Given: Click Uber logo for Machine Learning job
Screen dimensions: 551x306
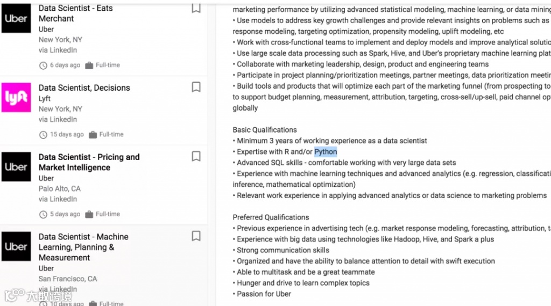Looking at the screenshot, I should click(x=16, y=246).
